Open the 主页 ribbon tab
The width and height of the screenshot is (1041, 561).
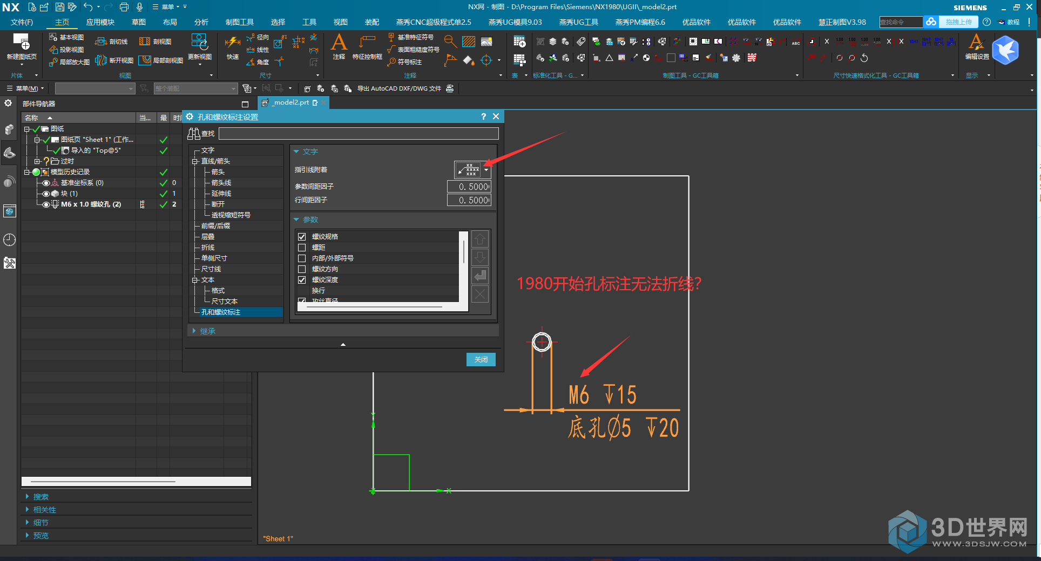pos(62,22)
